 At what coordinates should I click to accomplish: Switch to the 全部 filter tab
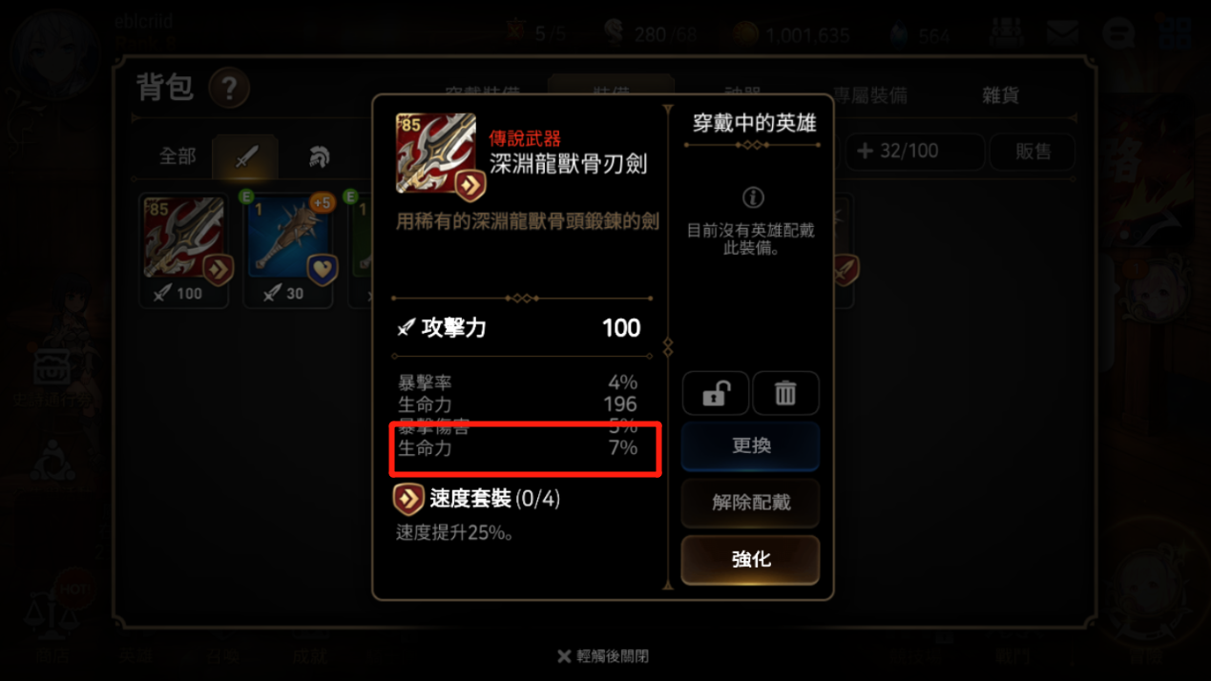pos(177,156)
